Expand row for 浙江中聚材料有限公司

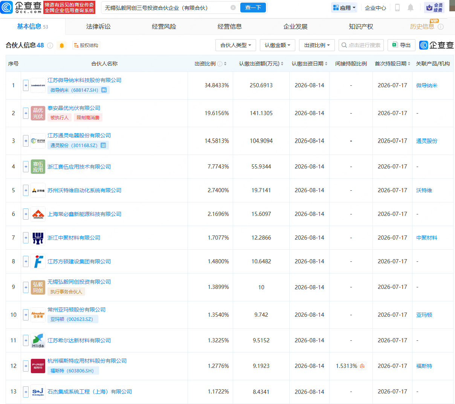(26, 238)
